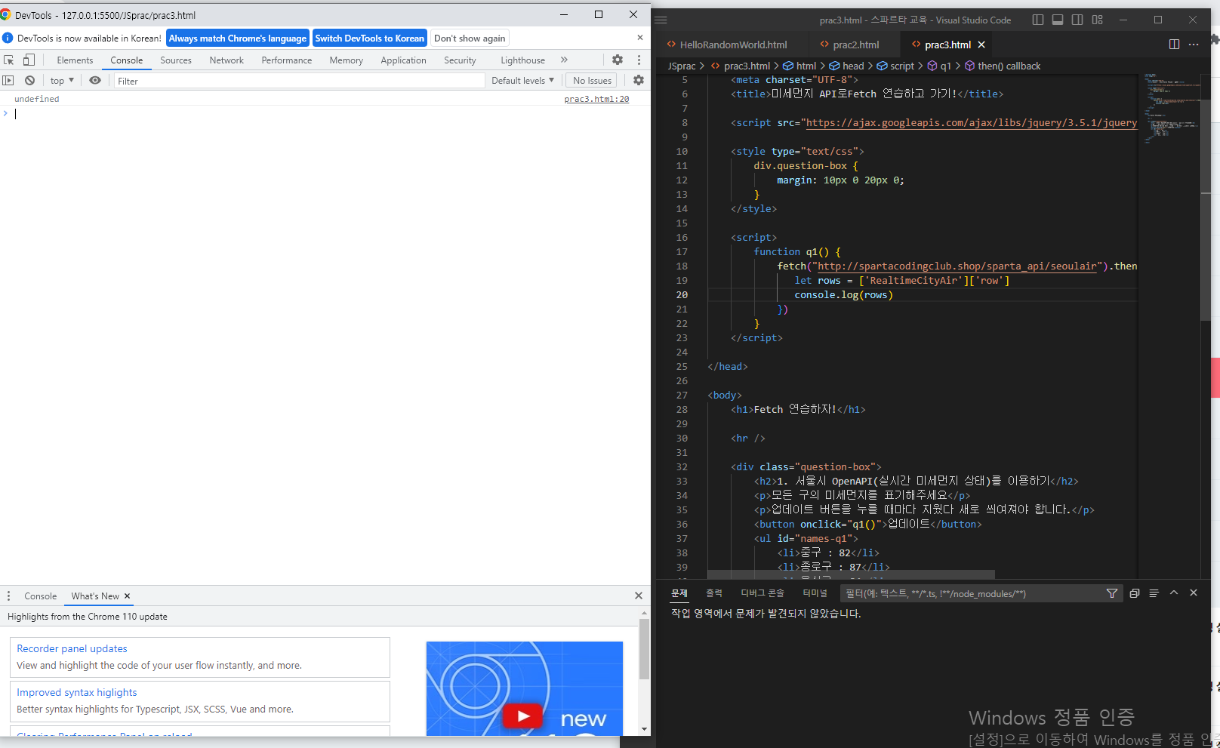Screen dimensions: 1220x748
Task: Toggle the device toolbar in DevTools
Action: tap(29, 60)
